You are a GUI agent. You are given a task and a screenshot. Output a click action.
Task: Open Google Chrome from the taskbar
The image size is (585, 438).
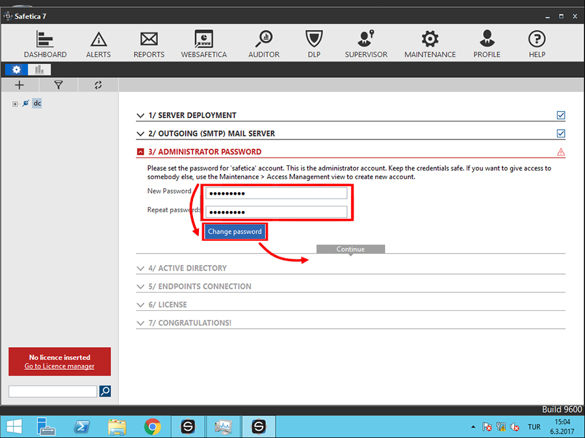(152, 427)
